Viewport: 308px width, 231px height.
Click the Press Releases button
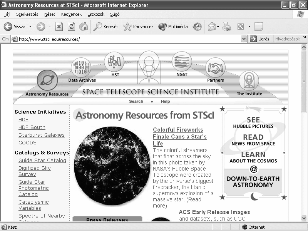pos(107,219)
